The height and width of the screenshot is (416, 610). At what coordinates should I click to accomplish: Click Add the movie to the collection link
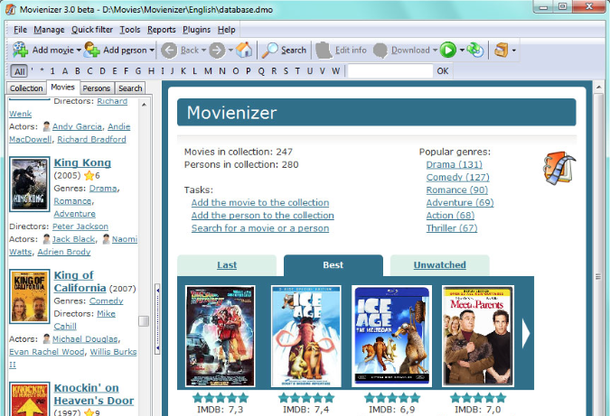(260, 202)
